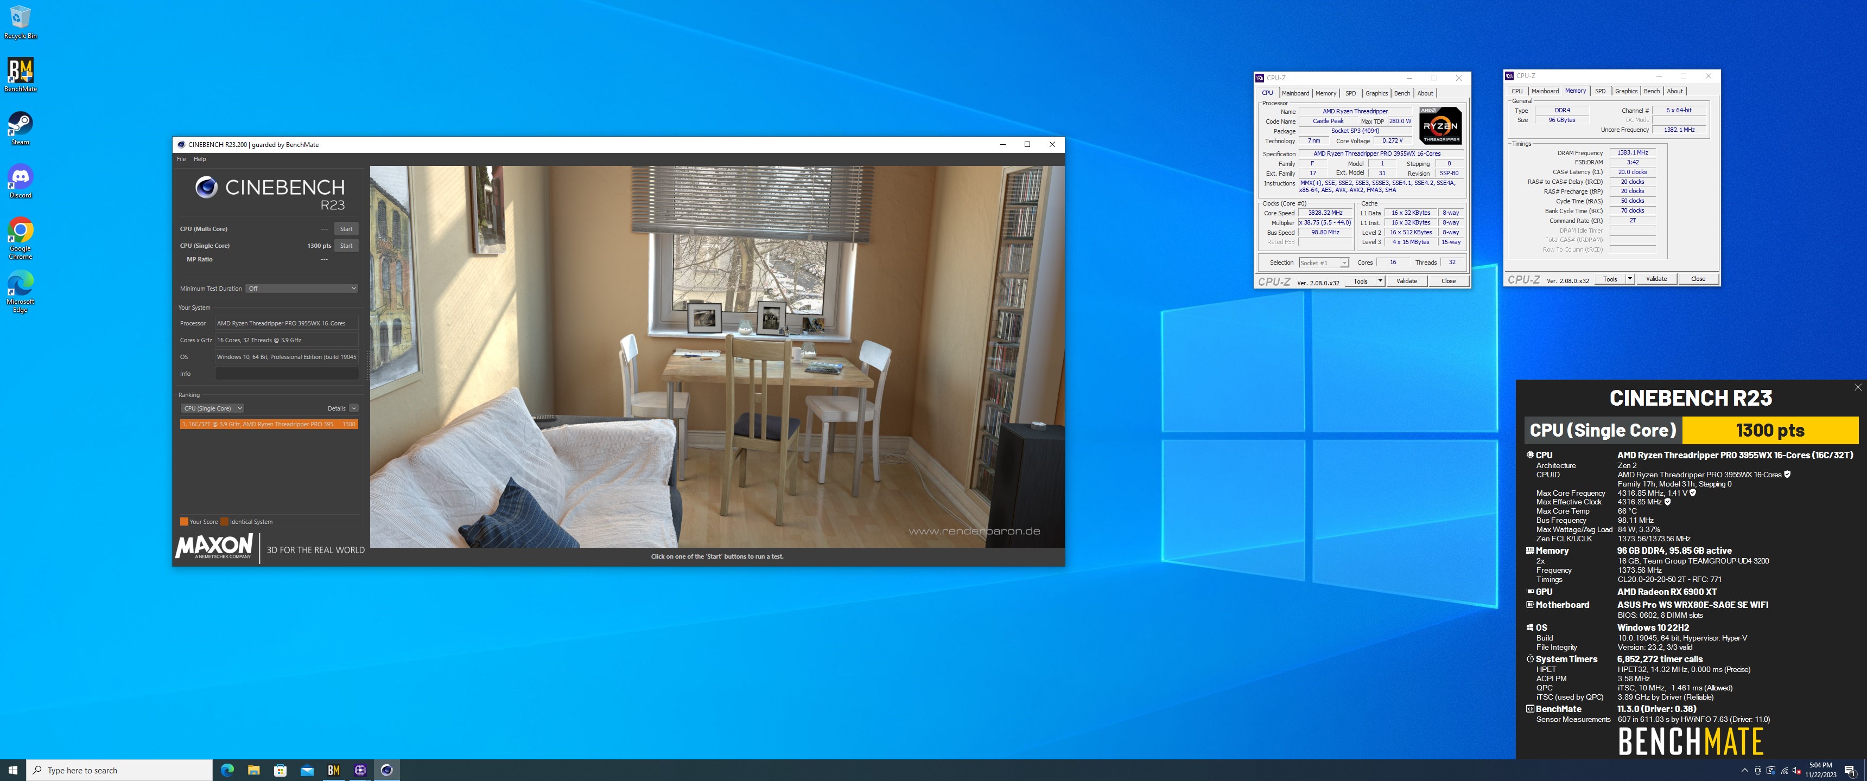Close the BenchMate result overlay
Image resolution: width=1867 pixels, height=781 pixels.
[x=1858, y=387]
